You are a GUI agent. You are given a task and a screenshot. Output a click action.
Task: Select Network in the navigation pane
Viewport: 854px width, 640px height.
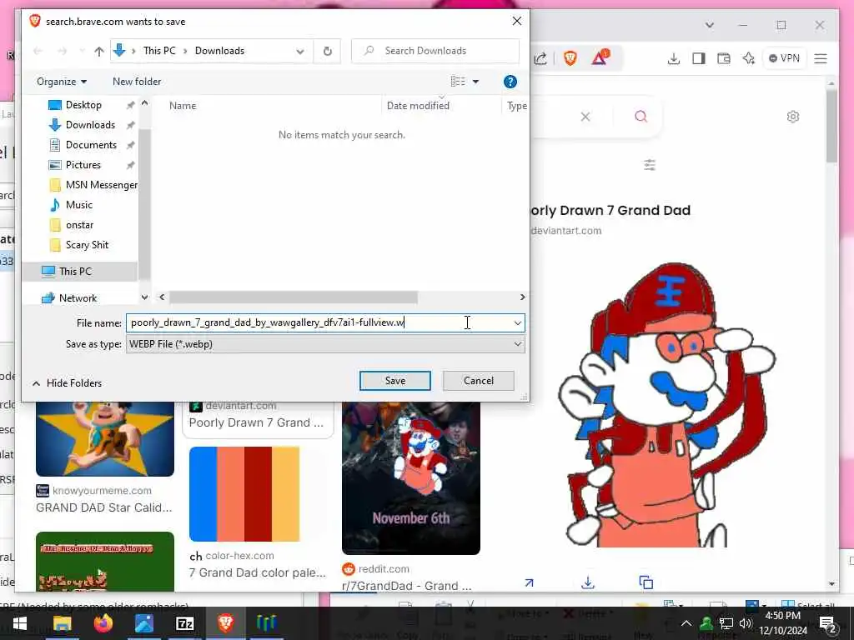click(78, 298)
